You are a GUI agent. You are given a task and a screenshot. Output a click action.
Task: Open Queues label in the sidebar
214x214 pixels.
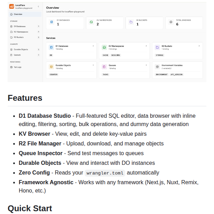17,55
